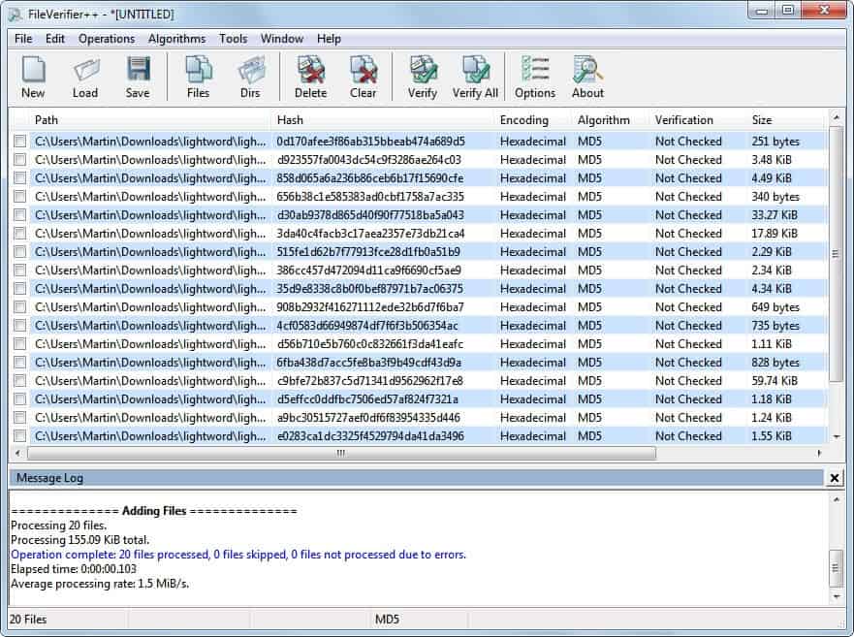The height and width of the screenshot is (637, 854).
Task: Check the first file's checkbox
Action: click(x=21, y=142)
